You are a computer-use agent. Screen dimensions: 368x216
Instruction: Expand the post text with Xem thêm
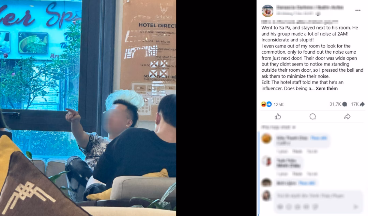click(x=326, y=88)
